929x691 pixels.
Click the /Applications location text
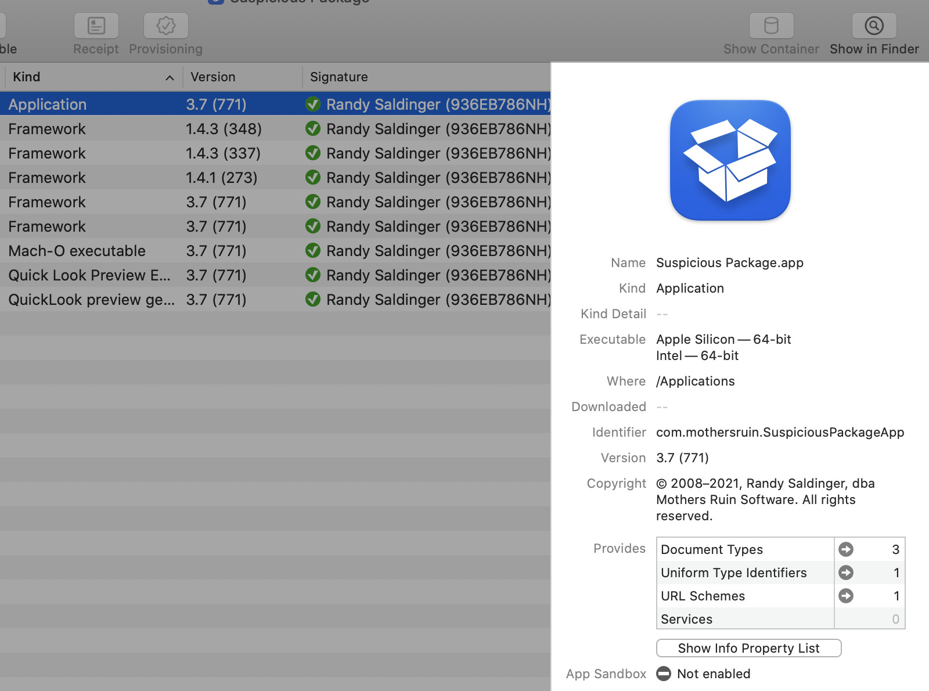(695, 381)
